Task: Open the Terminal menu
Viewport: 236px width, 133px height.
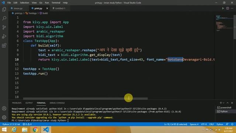Action: [56, 3]
